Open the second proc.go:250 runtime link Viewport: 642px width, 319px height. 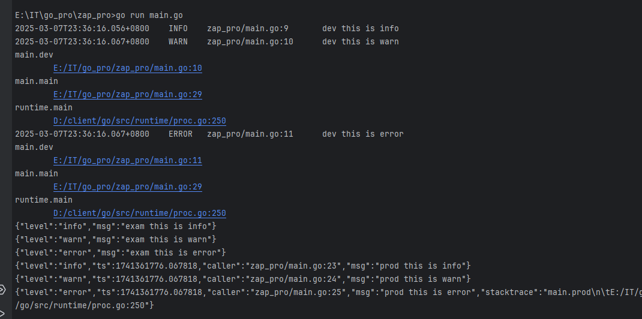click(139, 213)
